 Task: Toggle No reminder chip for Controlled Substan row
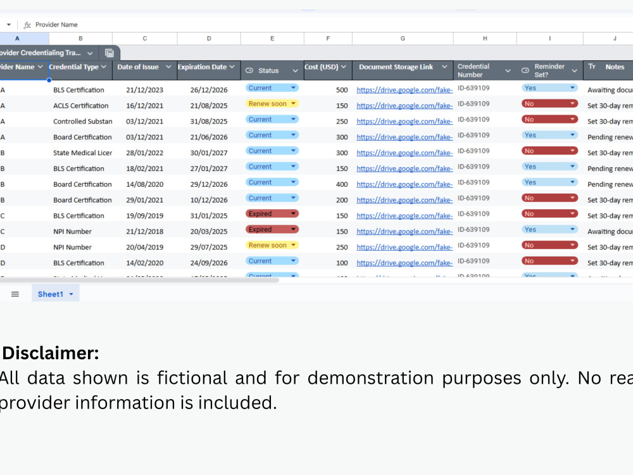pos(550,120)
